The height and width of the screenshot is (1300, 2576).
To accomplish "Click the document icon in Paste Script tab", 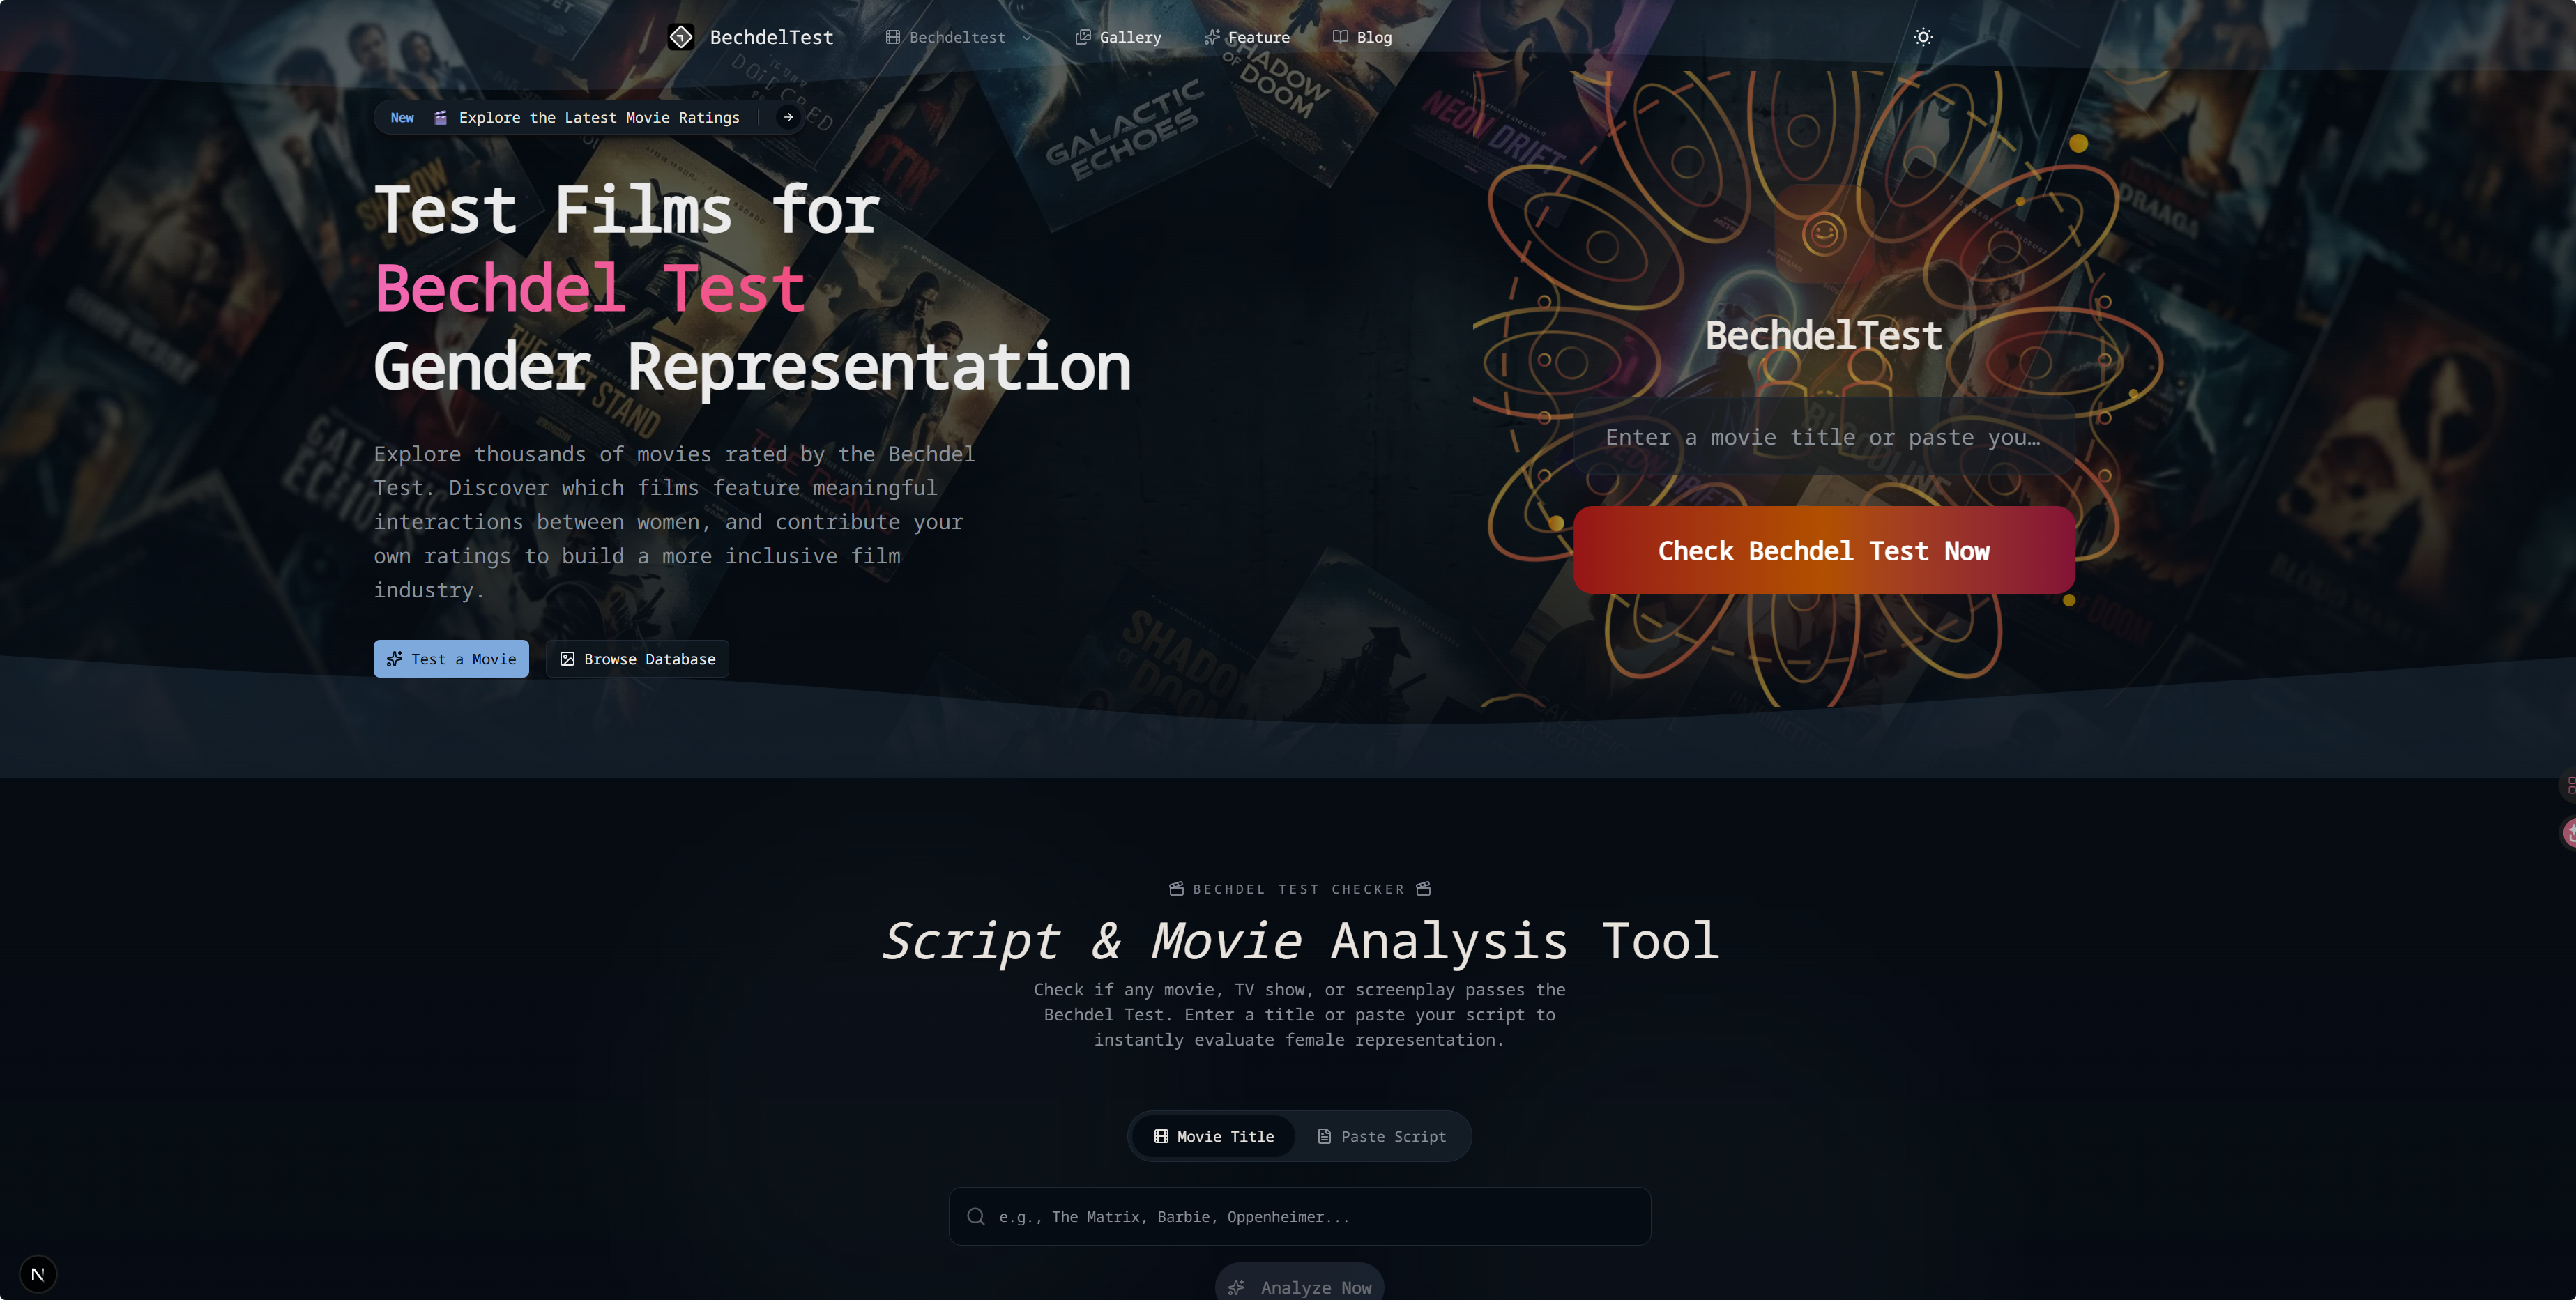I will click(x=1324, y=1136).
